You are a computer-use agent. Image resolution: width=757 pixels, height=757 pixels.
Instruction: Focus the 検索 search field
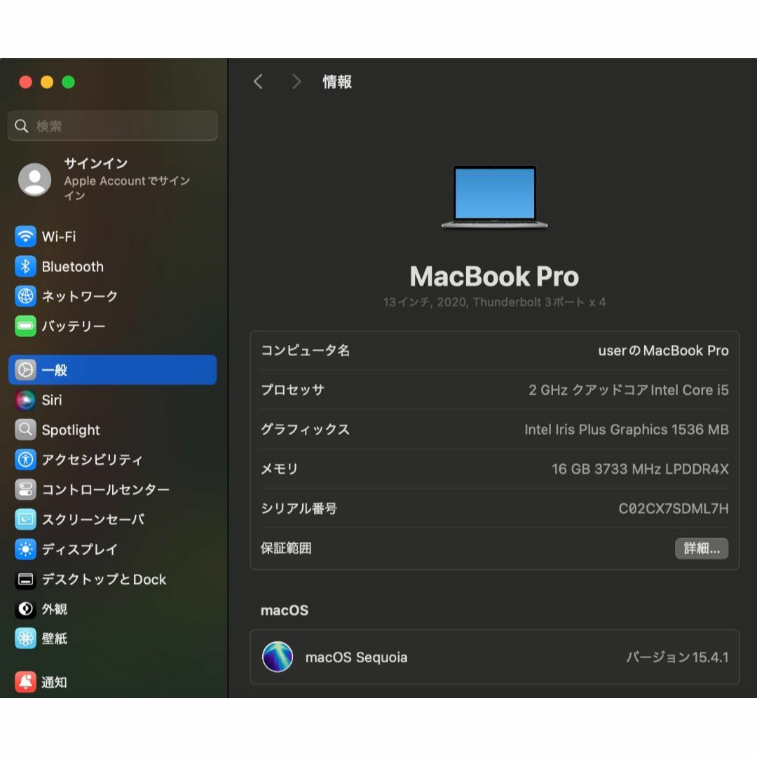click(x=112, y=126)
